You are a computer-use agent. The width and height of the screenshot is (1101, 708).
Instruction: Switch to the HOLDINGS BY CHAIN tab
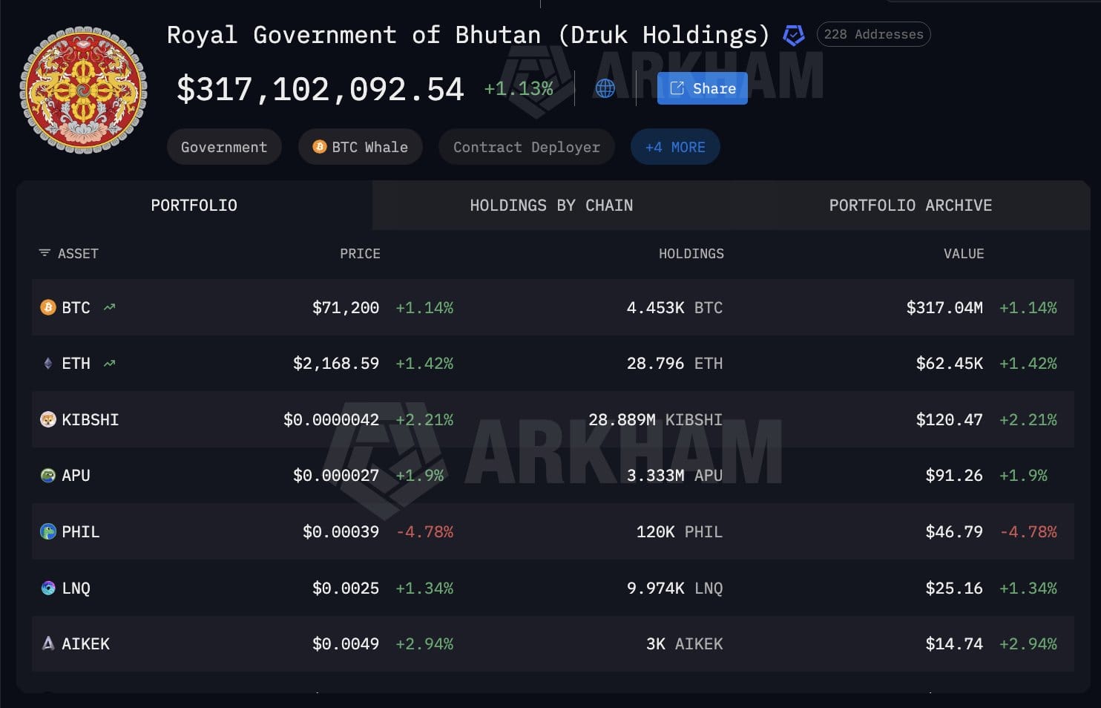tap(551, 206)
